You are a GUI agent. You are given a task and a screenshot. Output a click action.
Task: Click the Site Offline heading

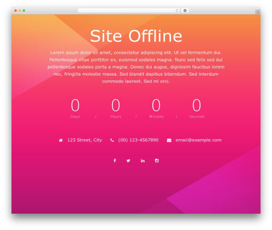(136, 36)
